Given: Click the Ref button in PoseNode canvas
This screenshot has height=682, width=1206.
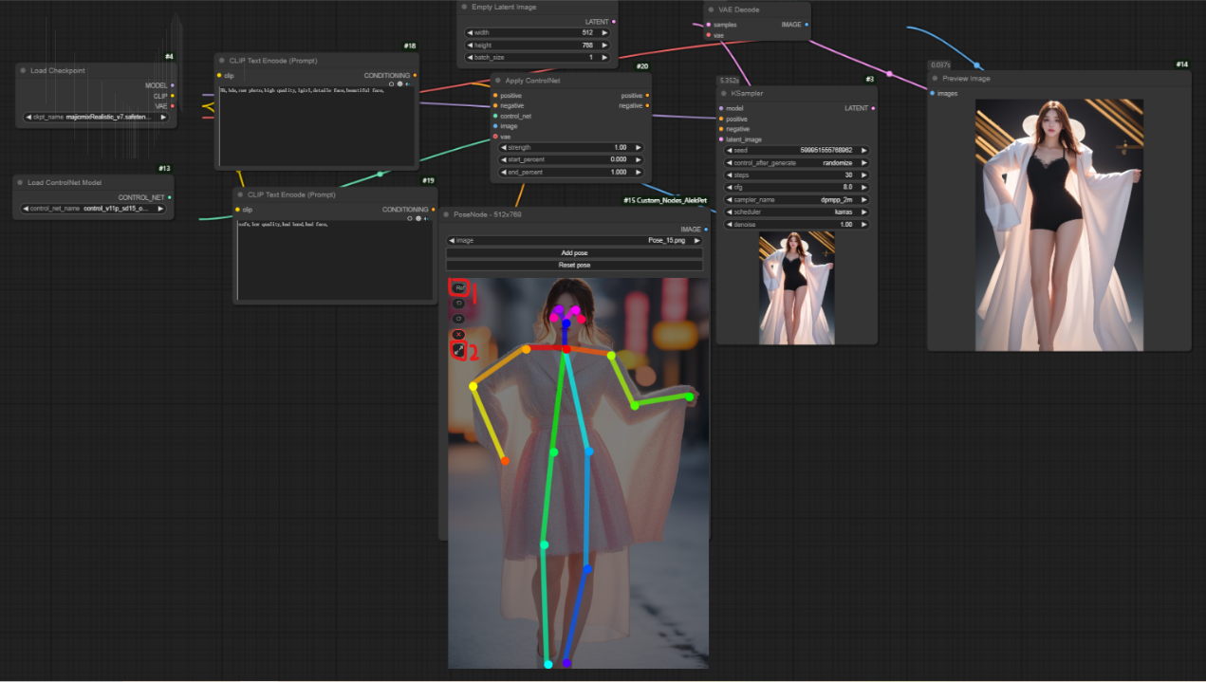Looking at the screenshot, I should coord(459,287).
